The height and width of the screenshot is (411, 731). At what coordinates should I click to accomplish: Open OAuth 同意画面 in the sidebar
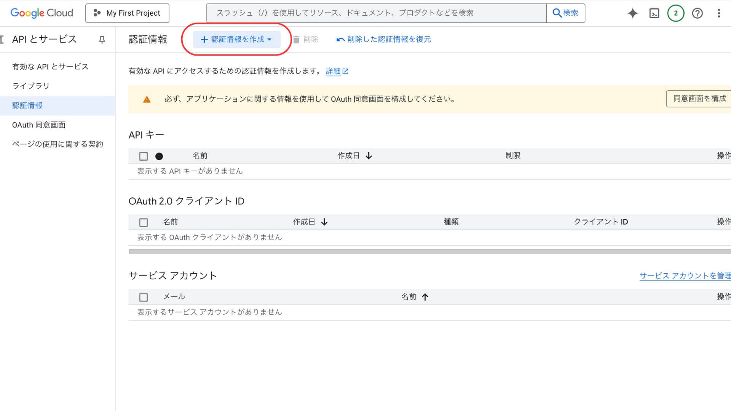(39, 125)
